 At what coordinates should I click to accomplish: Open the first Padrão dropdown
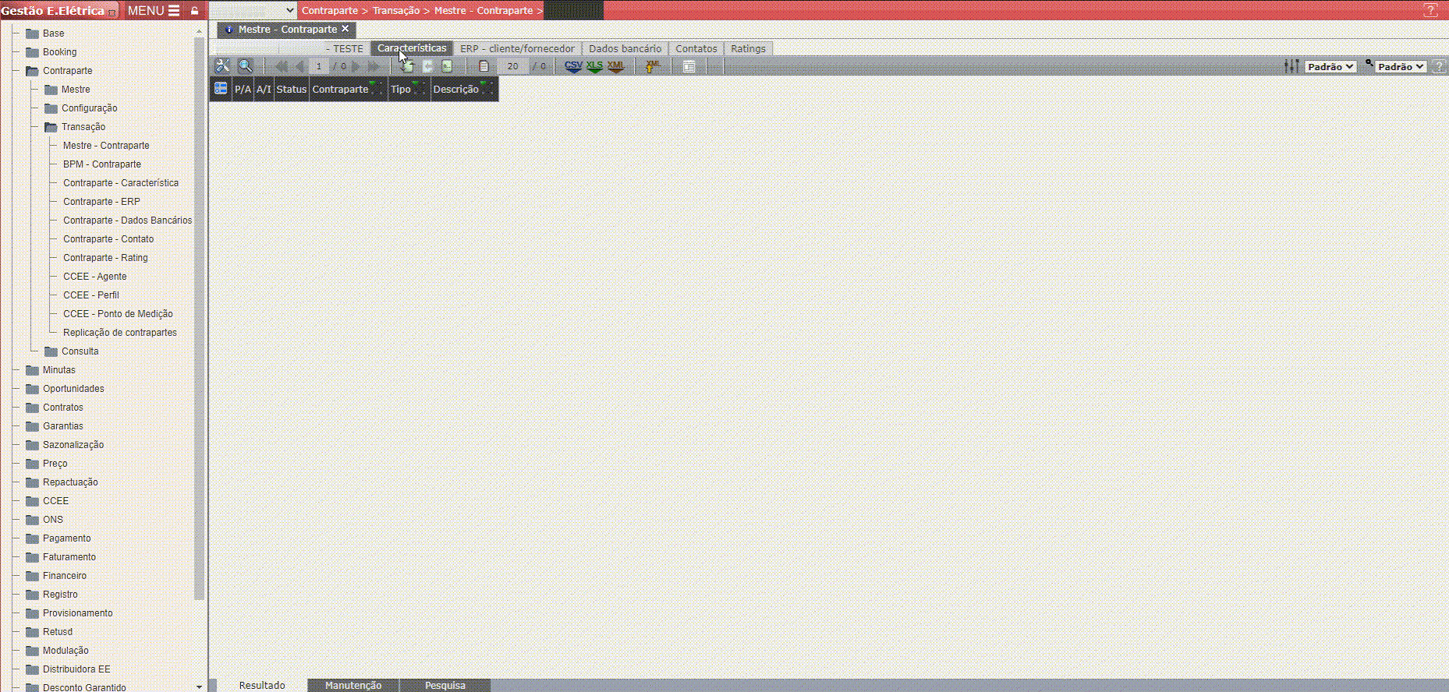pos(1330,67)
